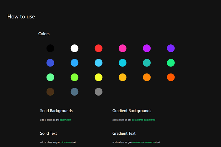Select the "Solid Backgrounds" heading
The height and width of the screenshot is (147, 221).
56,111
